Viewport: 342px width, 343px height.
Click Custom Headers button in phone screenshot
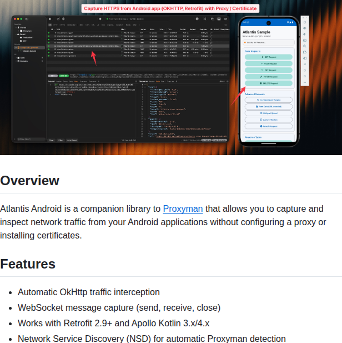(x=269, y=120)
